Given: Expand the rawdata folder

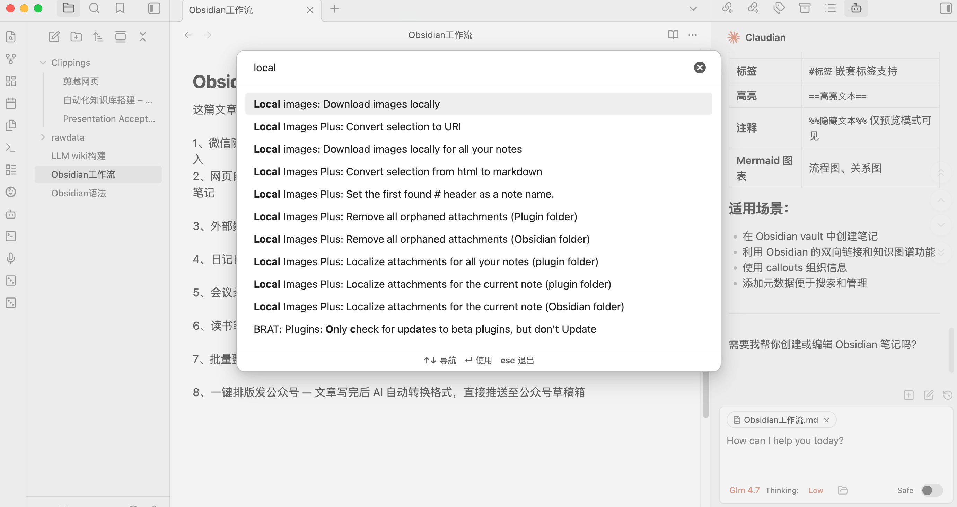Looking at the screenshot, I should click(x=43, y=137).
